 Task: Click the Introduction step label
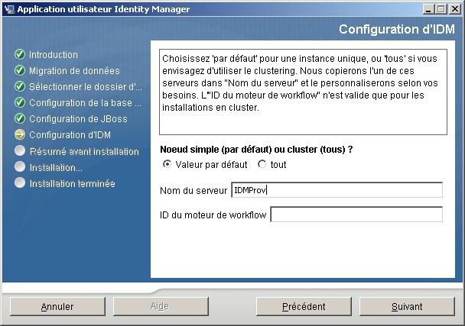54,54
